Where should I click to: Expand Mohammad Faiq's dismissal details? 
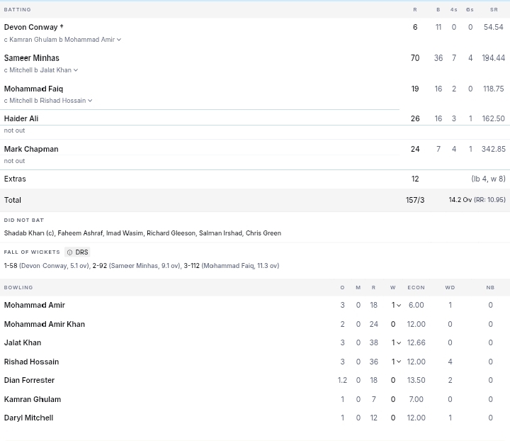[x=90, y=101]
